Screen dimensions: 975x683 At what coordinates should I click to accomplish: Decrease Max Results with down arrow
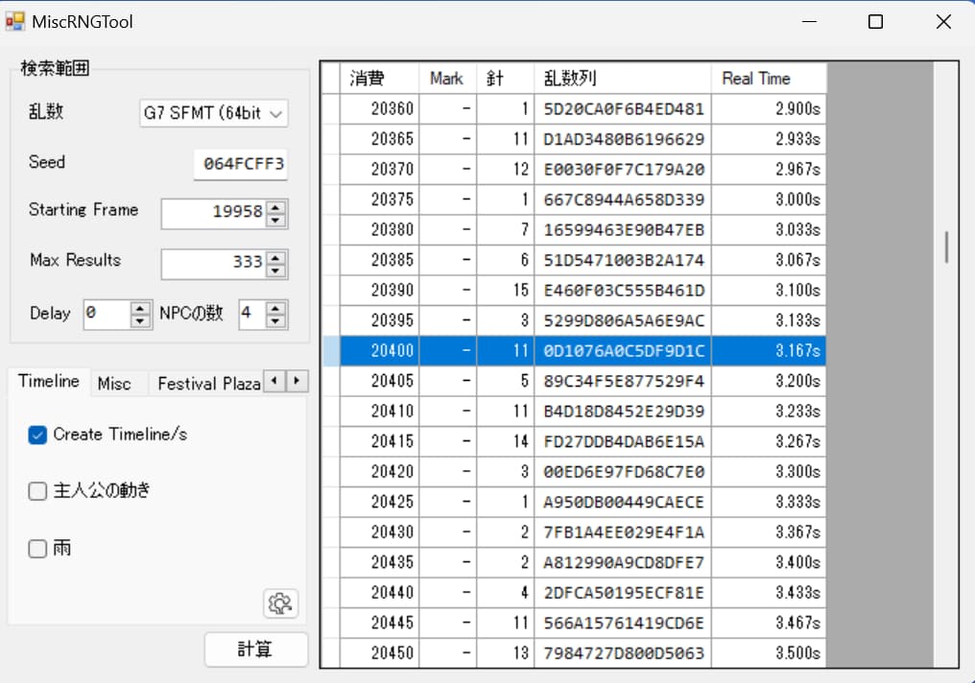(x=276, y=271)
